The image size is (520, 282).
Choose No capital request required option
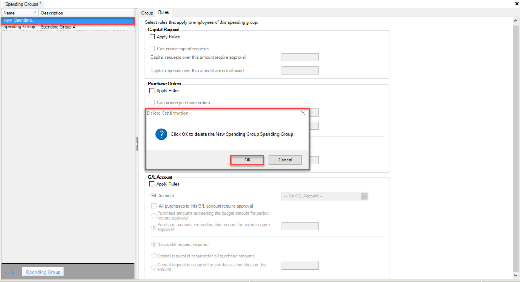(154, 244)
